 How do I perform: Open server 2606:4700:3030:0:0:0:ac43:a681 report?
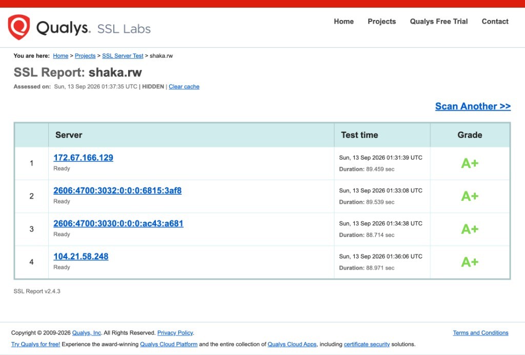(118, 223)
